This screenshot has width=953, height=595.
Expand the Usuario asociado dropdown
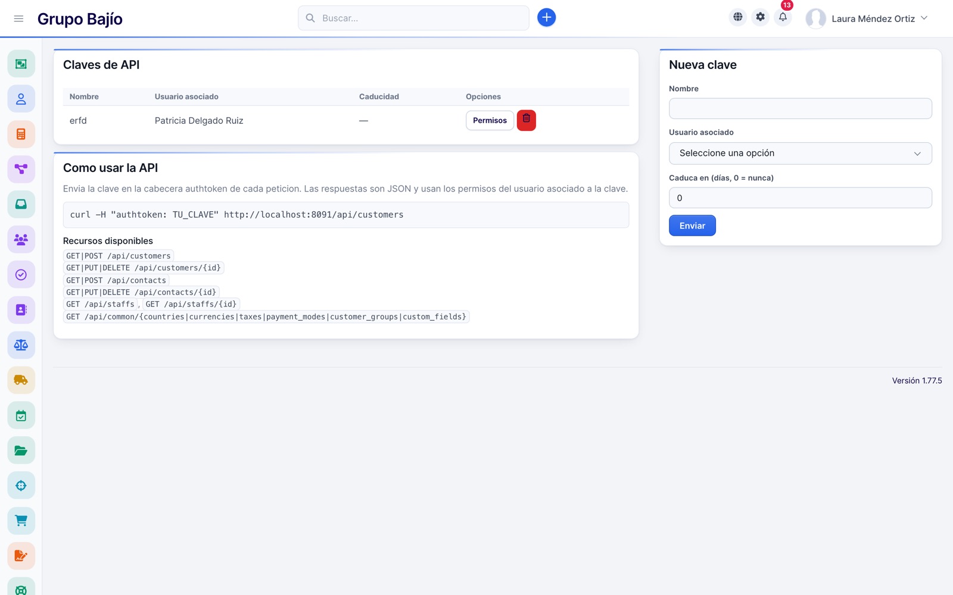click(x=800, y=154)
